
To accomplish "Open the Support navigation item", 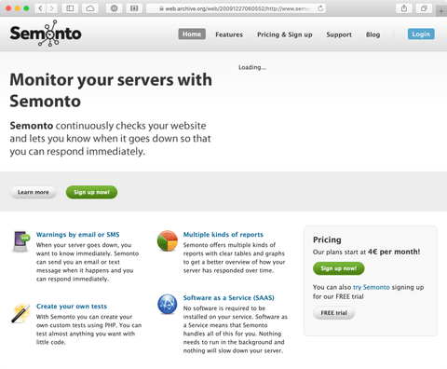I will tap(339, 34).
